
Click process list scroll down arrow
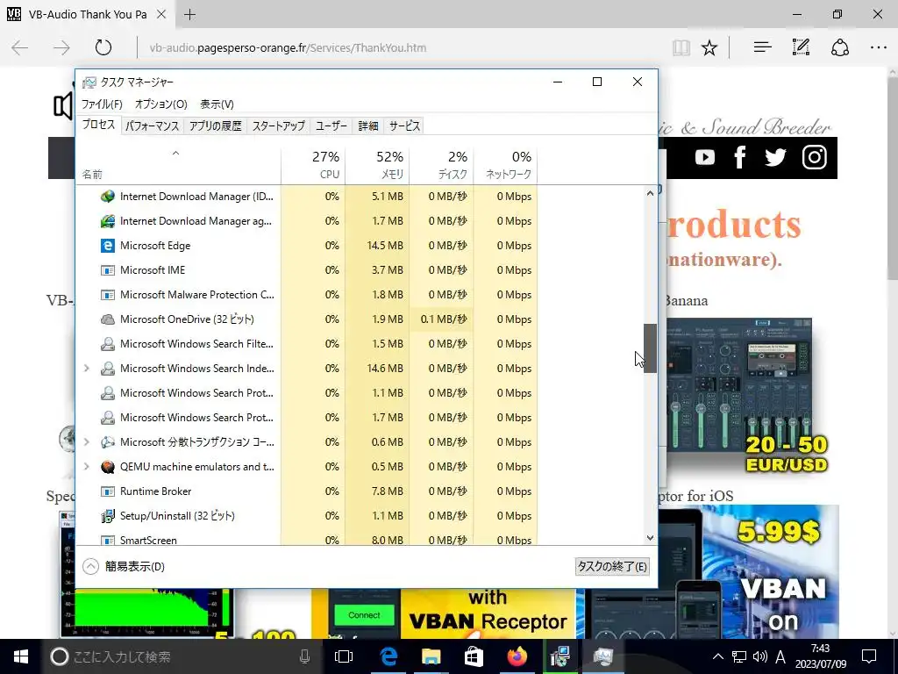tap(650, 538)
